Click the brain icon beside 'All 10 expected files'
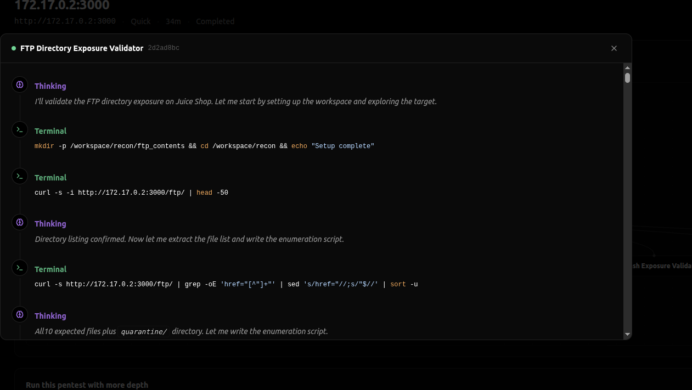This screenshot has width=692, height=390. pos(20,314)
